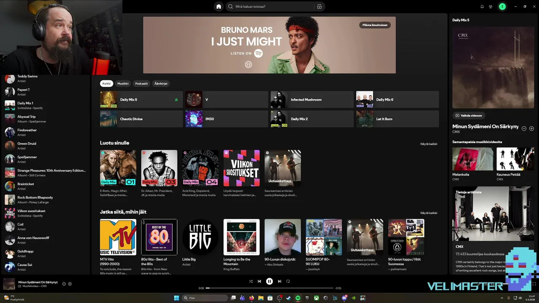Viewport: 539px width, 303px height.
Task: Click the plus icon beside the right-panel song title
Action: tap(531, 128)
